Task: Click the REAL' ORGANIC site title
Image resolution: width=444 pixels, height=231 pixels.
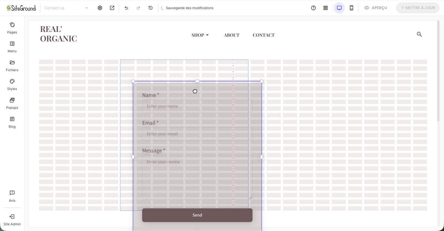Action: [x=59, y=34]
